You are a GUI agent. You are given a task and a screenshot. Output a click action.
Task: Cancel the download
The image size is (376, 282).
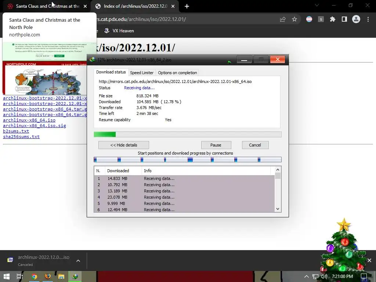click(255, 145)
